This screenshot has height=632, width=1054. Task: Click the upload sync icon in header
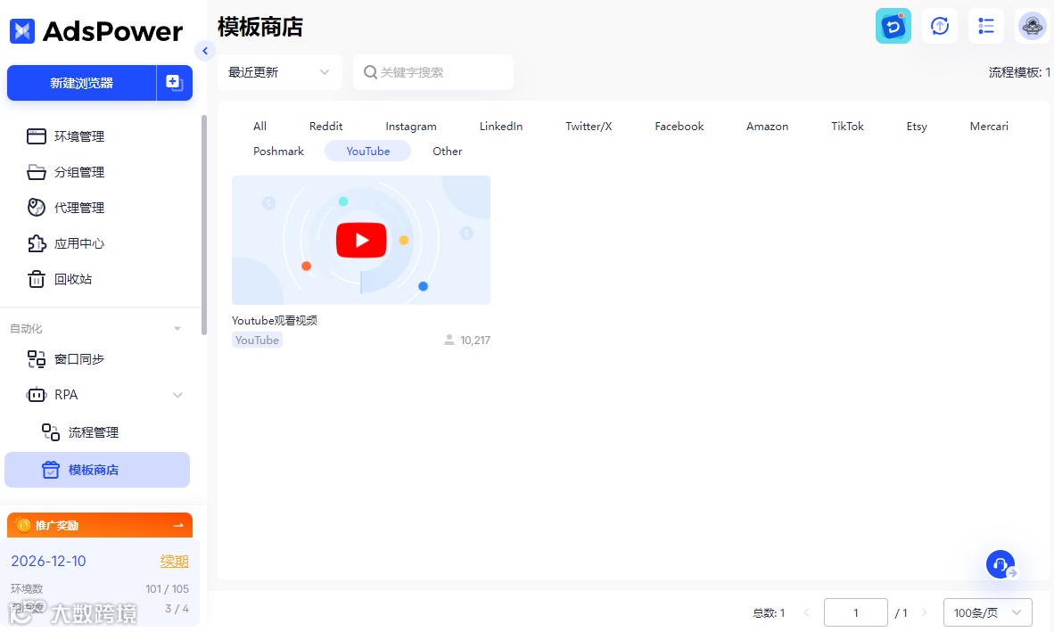[x=939, y=26]
